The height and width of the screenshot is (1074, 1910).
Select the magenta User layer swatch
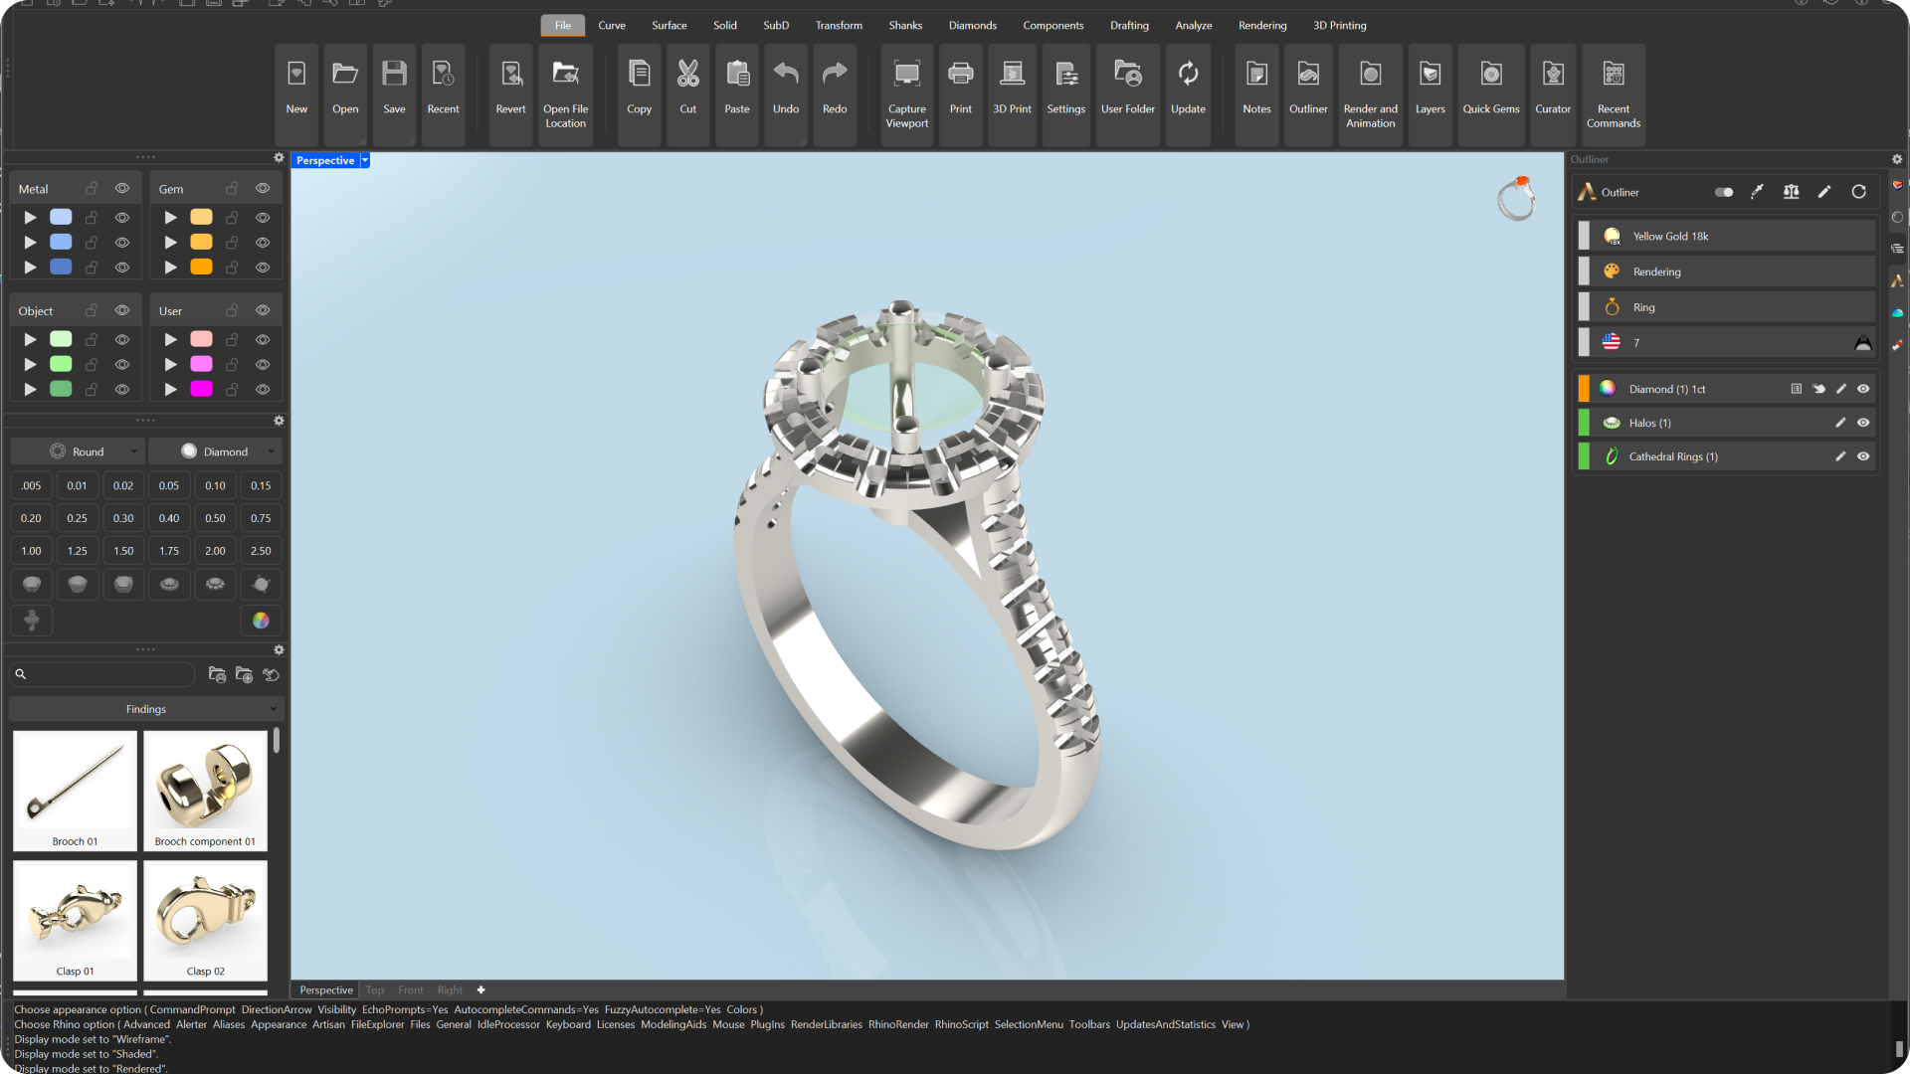(x=201, y=389)
